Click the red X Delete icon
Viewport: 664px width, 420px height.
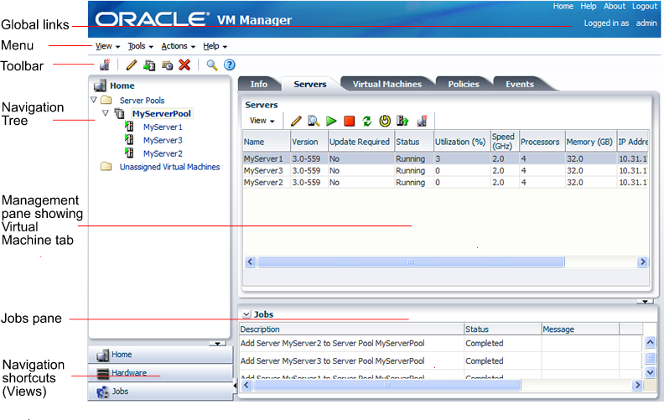[x=184, y=65]
